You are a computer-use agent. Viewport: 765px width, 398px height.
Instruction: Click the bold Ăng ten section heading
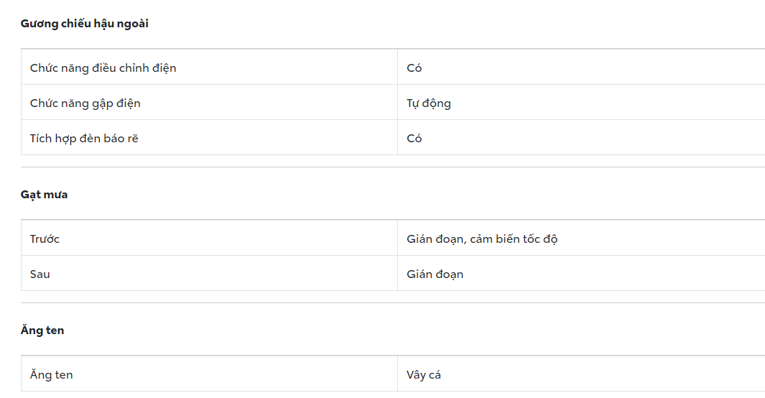(x=42, y=330)
